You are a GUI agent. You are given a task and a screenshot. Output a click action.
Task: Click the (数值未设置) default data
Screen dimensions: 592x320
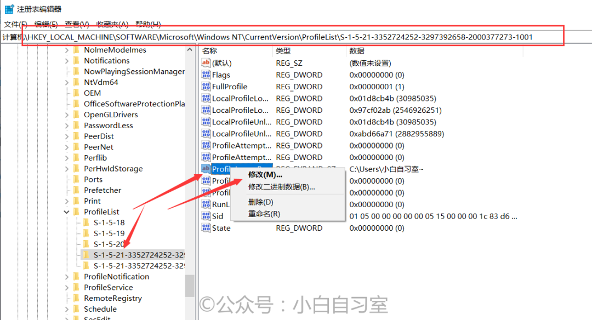point(370,63)
